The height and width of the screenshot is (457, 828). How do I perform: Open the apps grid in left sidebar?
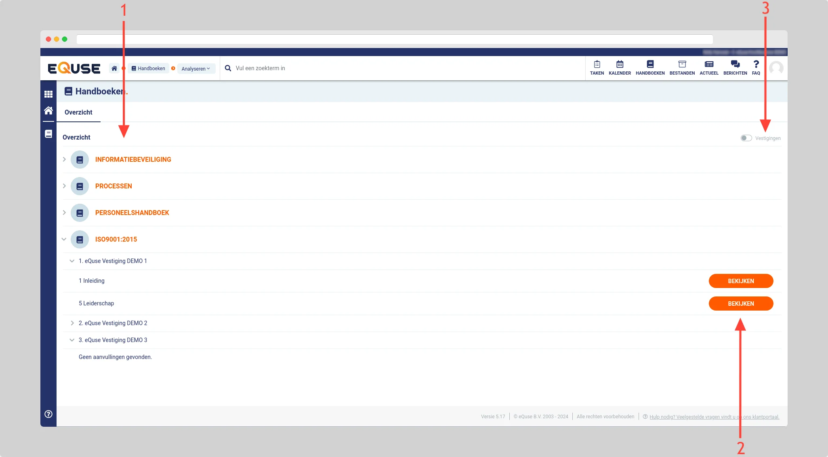[48, 94]
